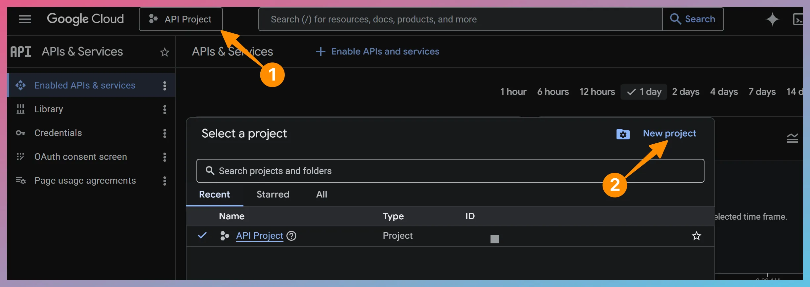Viewport: 810px width, 287px height.
Task: Open the Library sidebar item
Action: (x=49, y=109)
